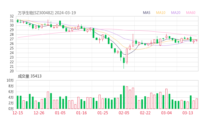Viewport: 201px width, 119px height.
Task: Click the 10万 volume axis label
Action: coord(10,80)
